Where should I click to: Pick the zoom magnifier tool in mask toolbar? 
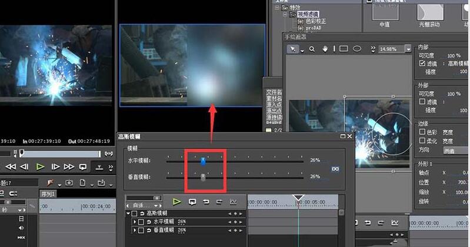(312, 49)
